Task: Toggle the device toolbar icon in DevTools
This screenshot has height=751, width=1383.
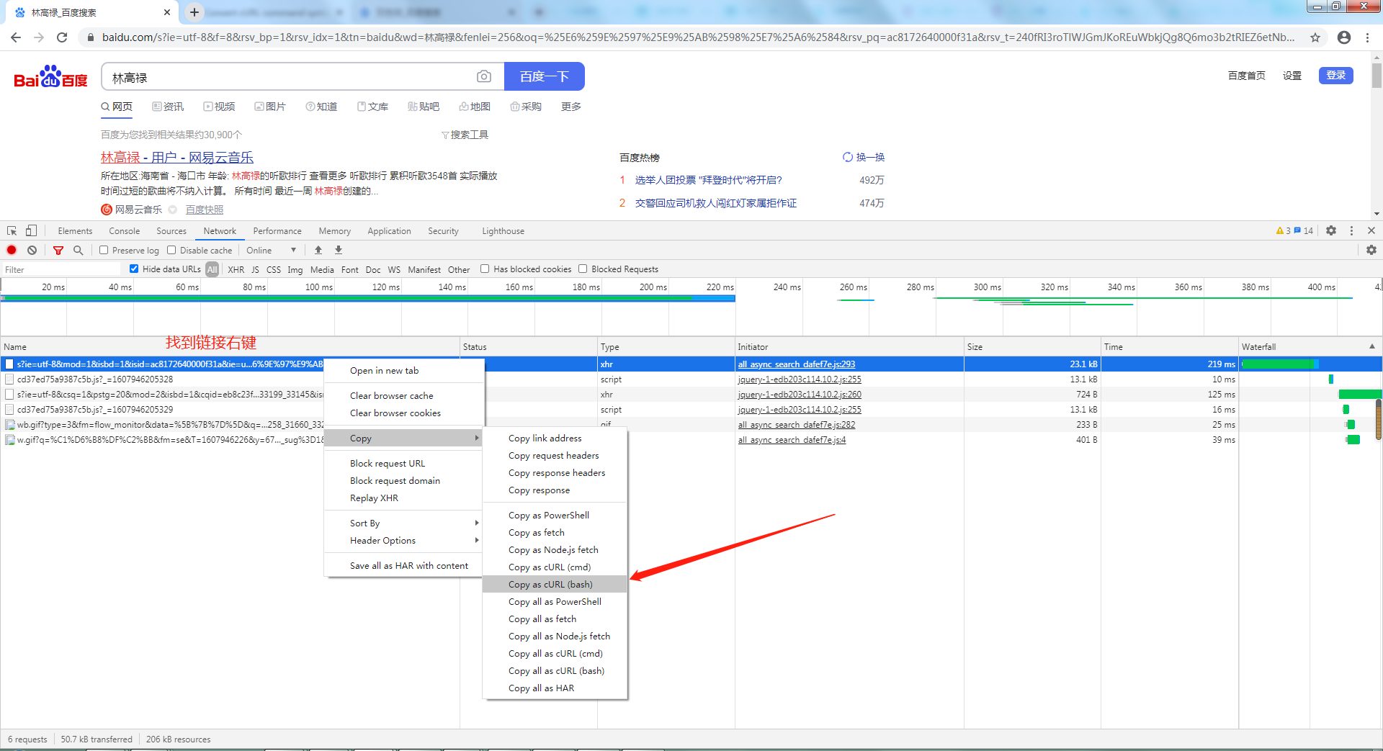Action: [31, 231]
